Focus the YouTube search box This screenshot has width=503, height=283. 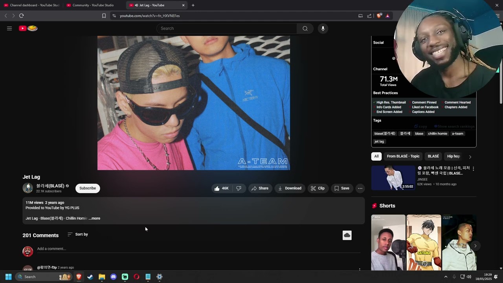point(227,28)
